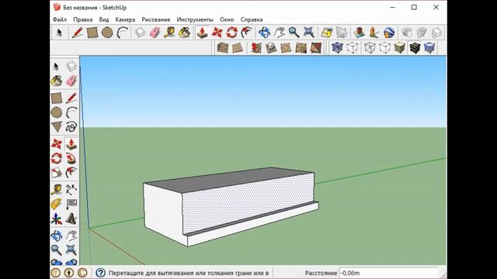The width and height of the screenshot is (497, 279).
Task: Activate the Arc tool in top toolbar
Action: tap(123, 33)
